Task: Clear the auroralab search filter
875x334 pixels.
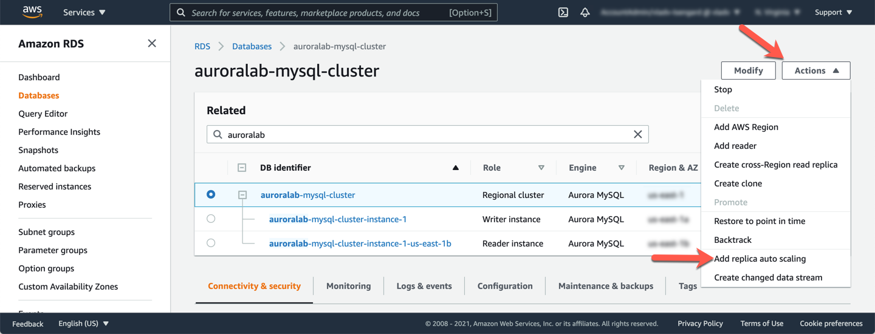Action: coord(637,134)
